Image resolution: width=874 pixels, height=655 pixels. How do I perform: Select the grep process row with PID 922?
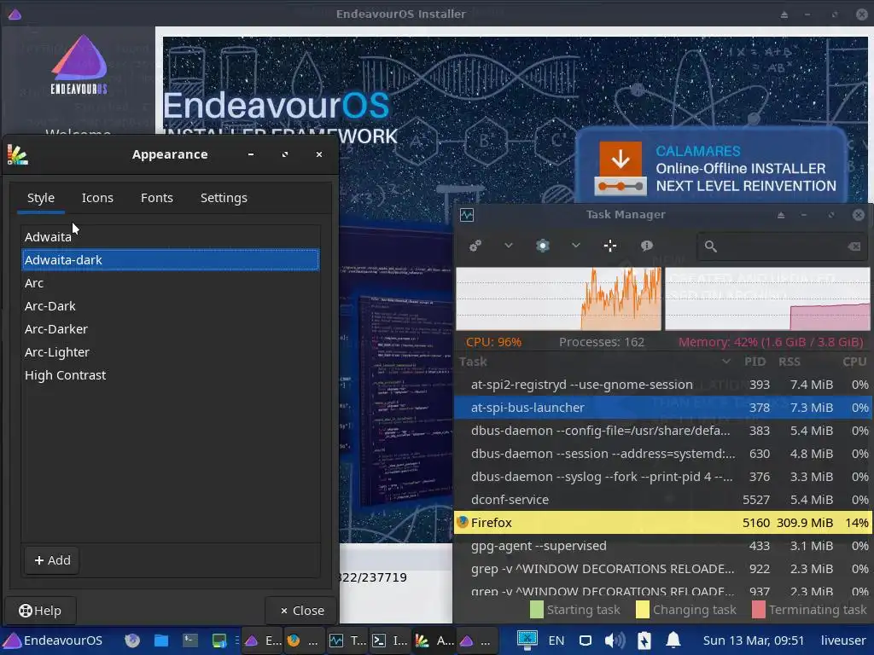(x=663, y=569)
